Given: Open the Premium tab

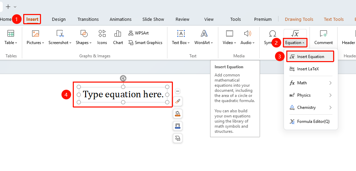Looking at the screenshot, I should pos(263,19).
